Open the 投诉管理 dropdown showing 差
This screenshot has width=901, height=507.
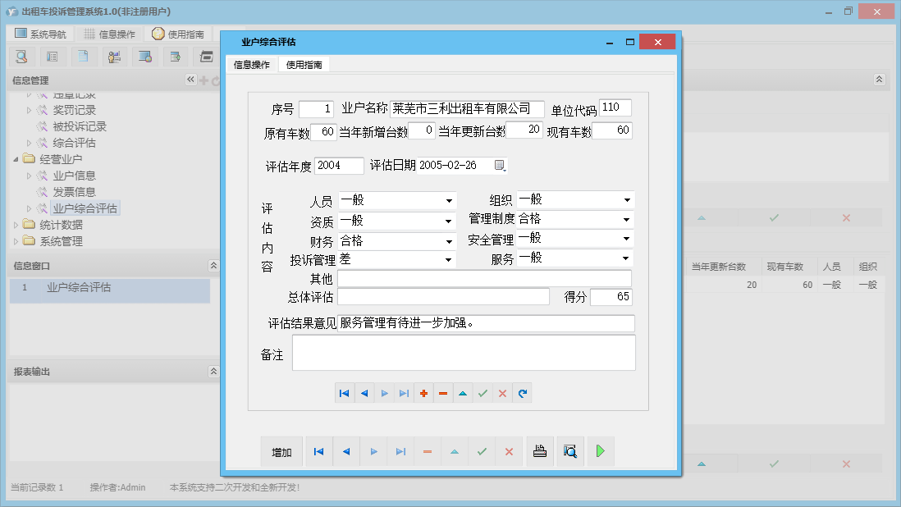click(x=448, y=258)
